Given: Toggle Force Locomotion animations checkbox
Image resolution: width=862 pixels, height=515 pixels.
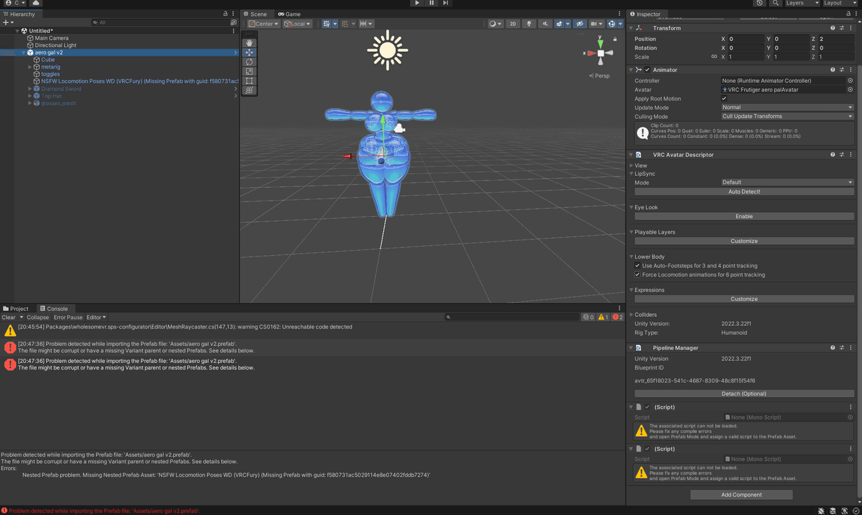Looking at the screenshot, I should click(638, 275).
